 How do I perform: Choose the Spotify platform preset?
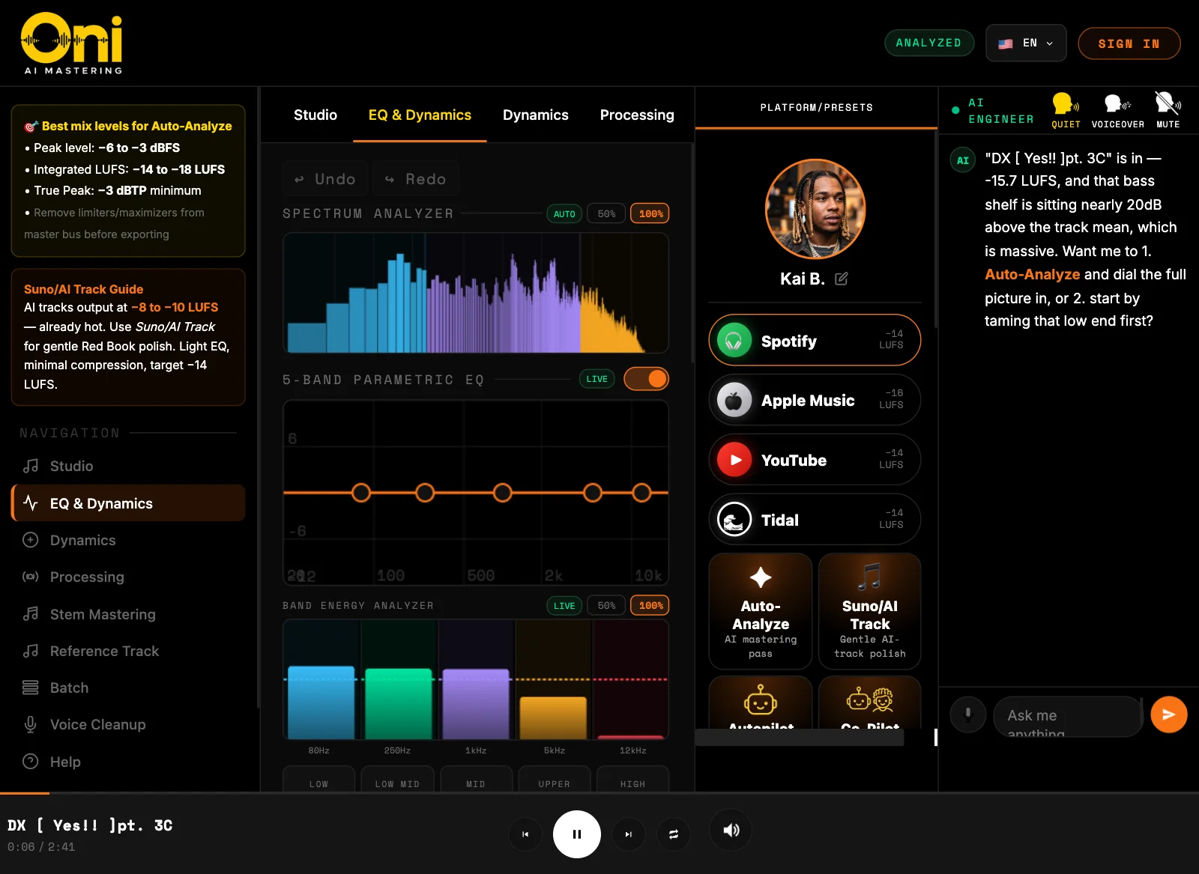[x=815, y=340]
